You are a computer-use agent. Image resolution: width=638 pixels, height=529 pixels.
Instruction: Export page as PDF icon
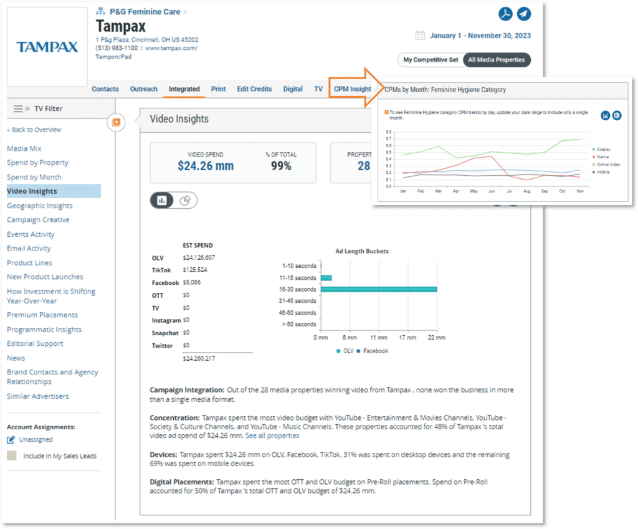click(x=505, y=14)
